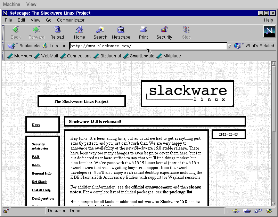Screen dimensions: 278x217
Task: Open the Netscape View menu
Action: [x=35, y=20]
